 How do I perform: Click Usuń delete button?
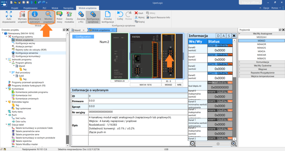tap(139, 13)
